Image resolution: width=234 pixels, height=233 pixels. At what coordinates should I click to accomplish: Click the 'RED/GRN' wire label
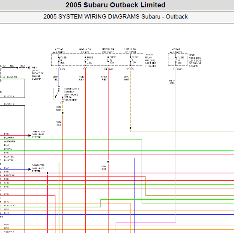[9, 175]
